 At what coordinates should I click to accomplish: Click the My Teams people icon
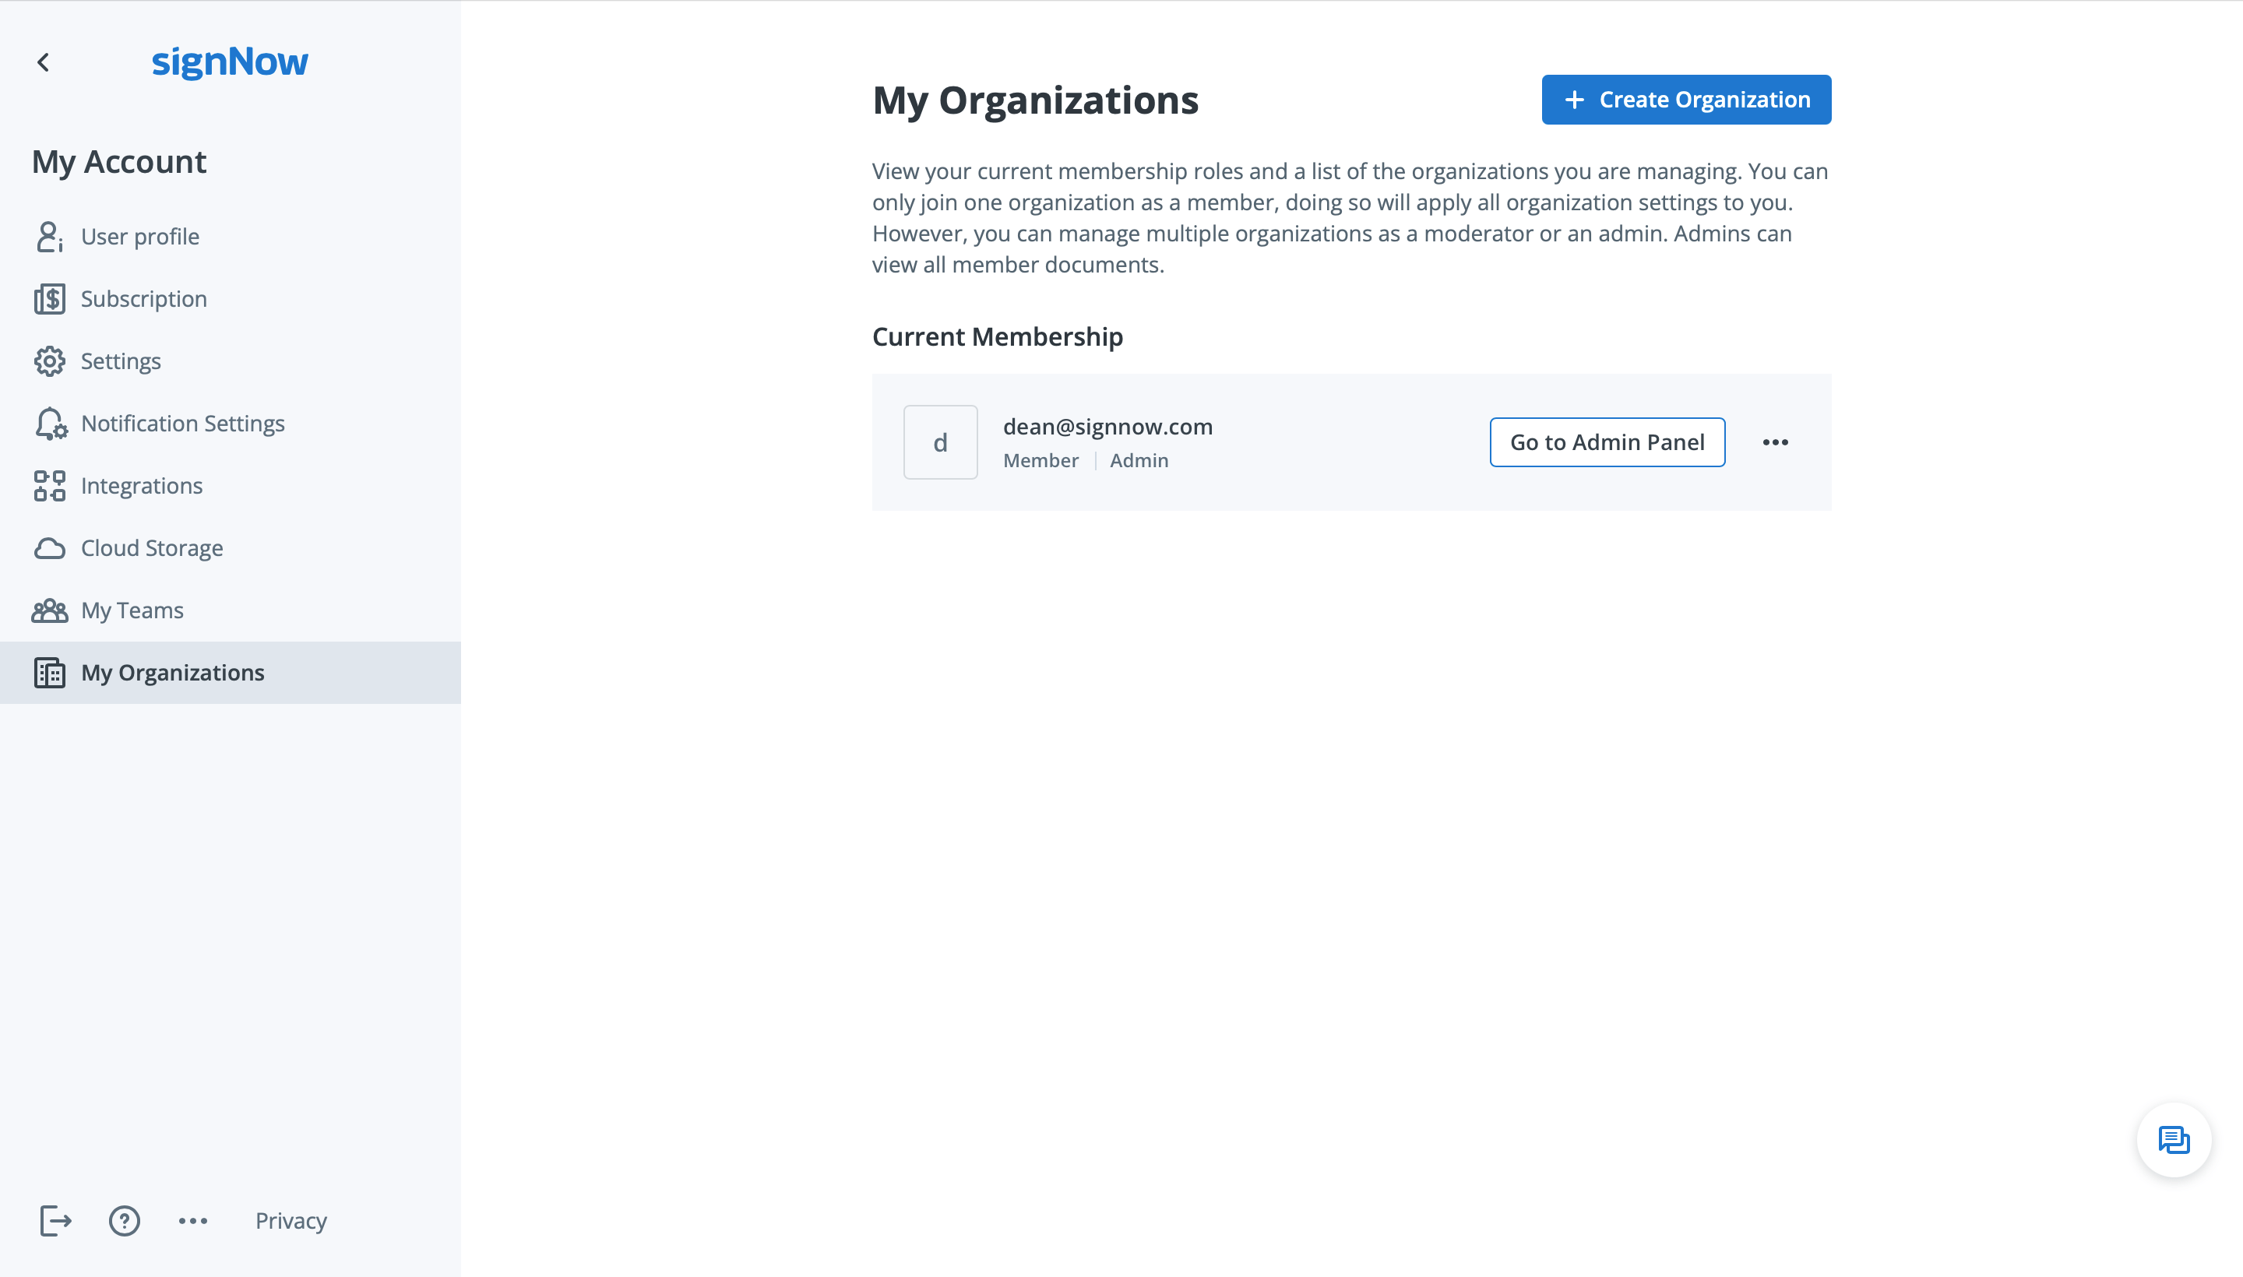point(49,610)
